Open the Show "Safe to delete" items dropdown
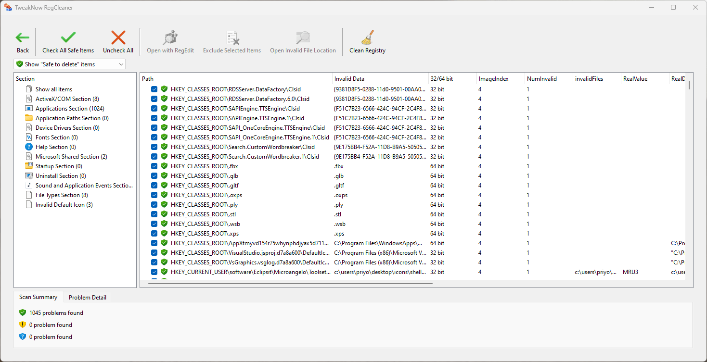Image resolution: width=707 pixels, height=362 pixels. click(70, 64)
